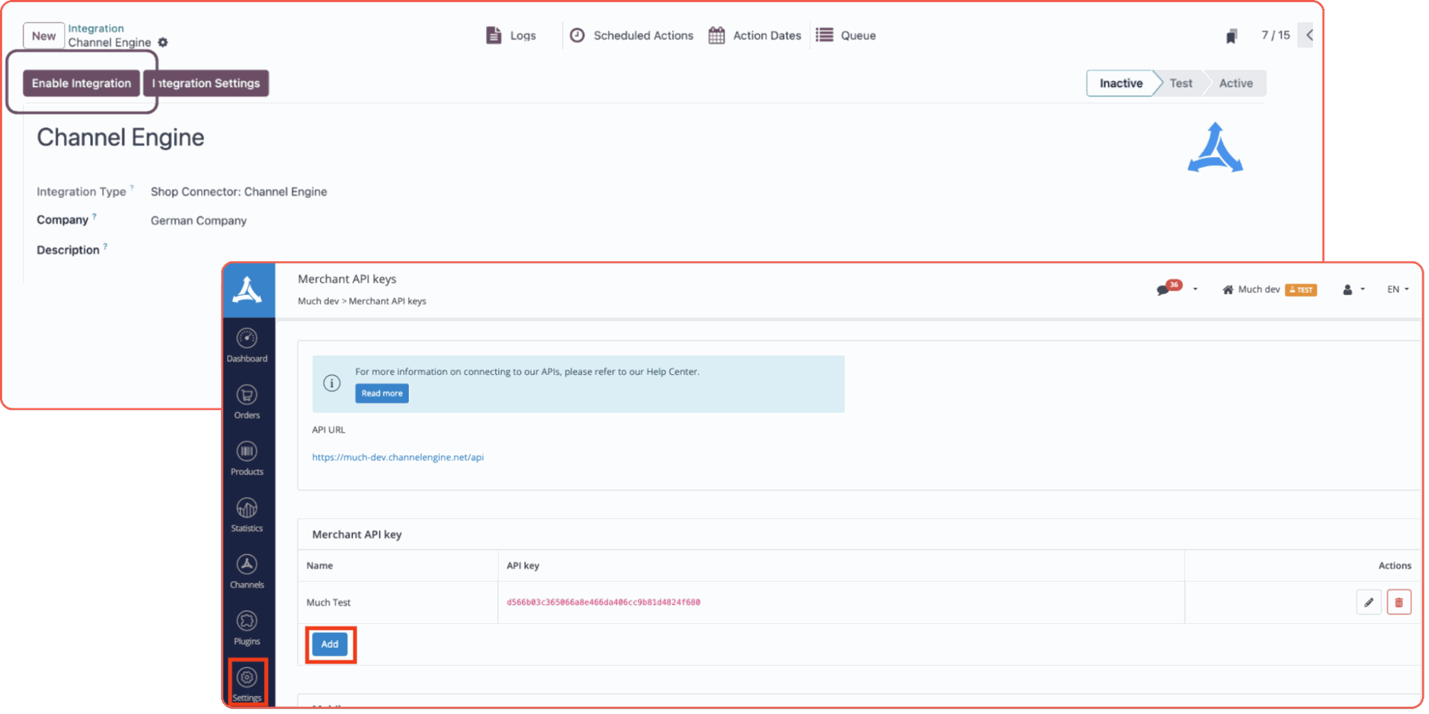The image size is (1429, 714).
Task: Click the info circle icon in the banner
Action: [x=332, y=383]
